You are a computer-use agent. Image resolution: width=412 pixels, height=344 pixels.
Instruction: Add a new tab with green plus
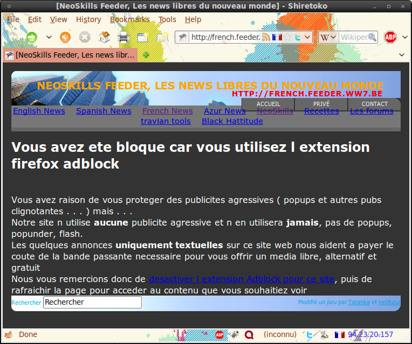tap(146, 55)
